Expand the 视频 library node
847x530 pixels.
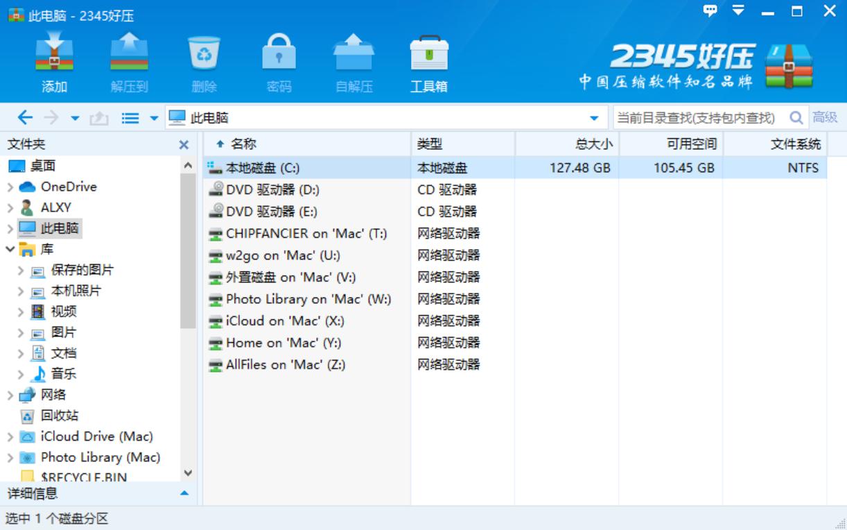21,312
